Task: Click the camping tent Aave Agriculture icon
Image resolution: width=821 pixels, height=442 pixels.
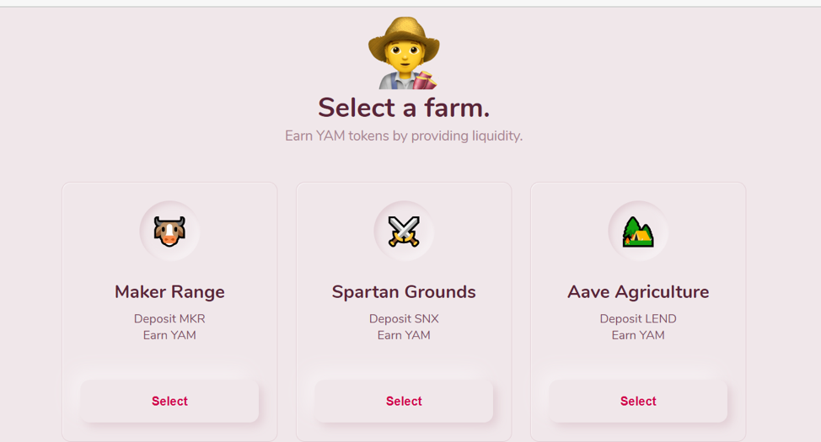Action: [x=638, y=232]
